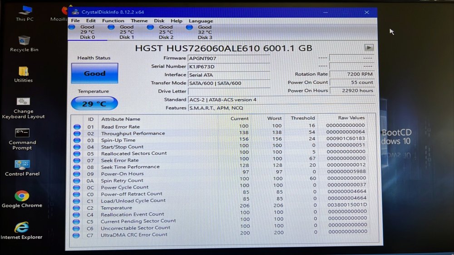Switch to Disk 3 tab
This screenshot has width=454, height=255.
[x=205, y=32]
